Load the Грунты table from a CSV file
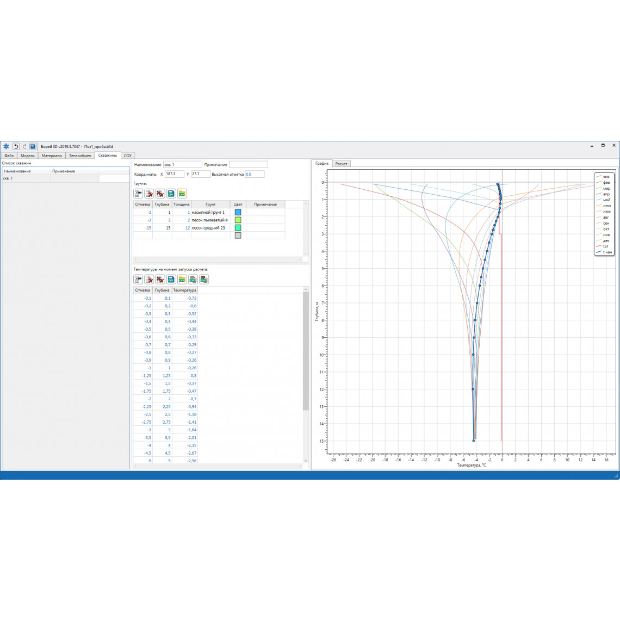Screen dimensions: 620x620 182,194
